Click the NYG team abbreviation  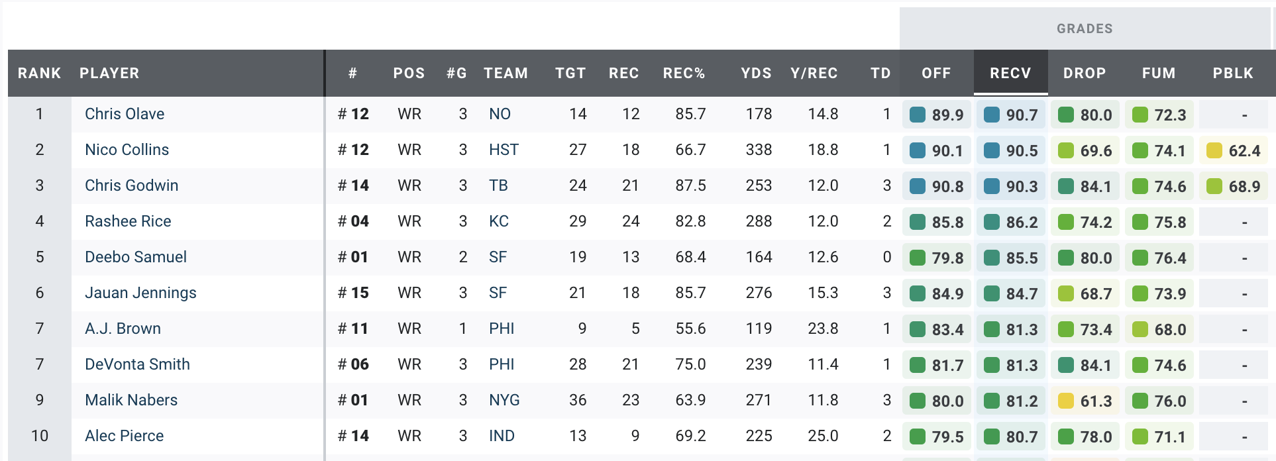(504, 400)
